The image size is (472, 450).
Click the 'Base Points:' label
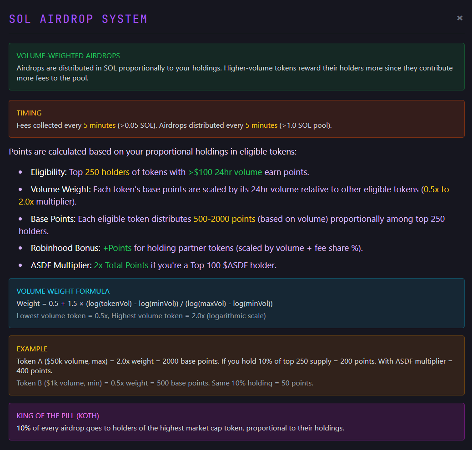tap(53, 219)
